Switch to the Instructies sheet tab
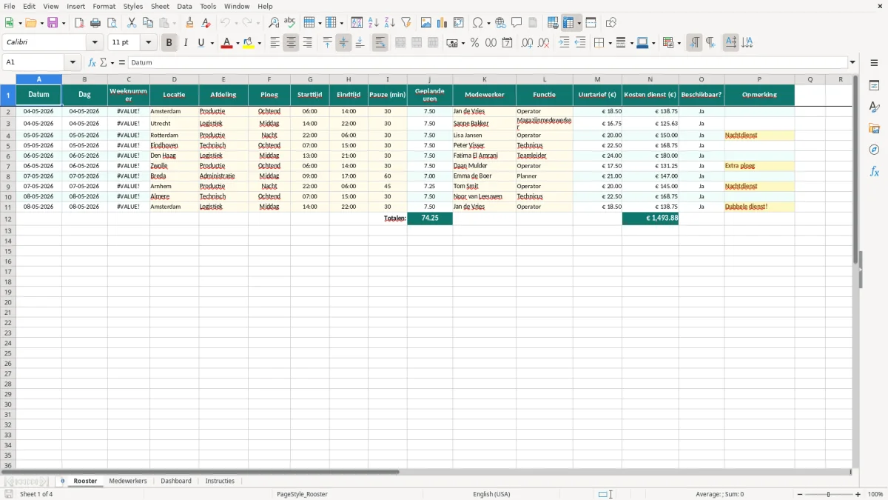The image size is (888, 500). 220,481
